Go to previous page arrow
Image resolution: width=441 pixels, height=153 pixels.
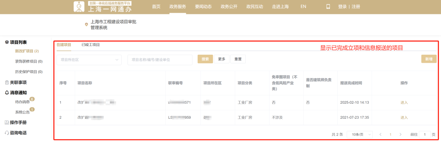click(x=381, y=135)
